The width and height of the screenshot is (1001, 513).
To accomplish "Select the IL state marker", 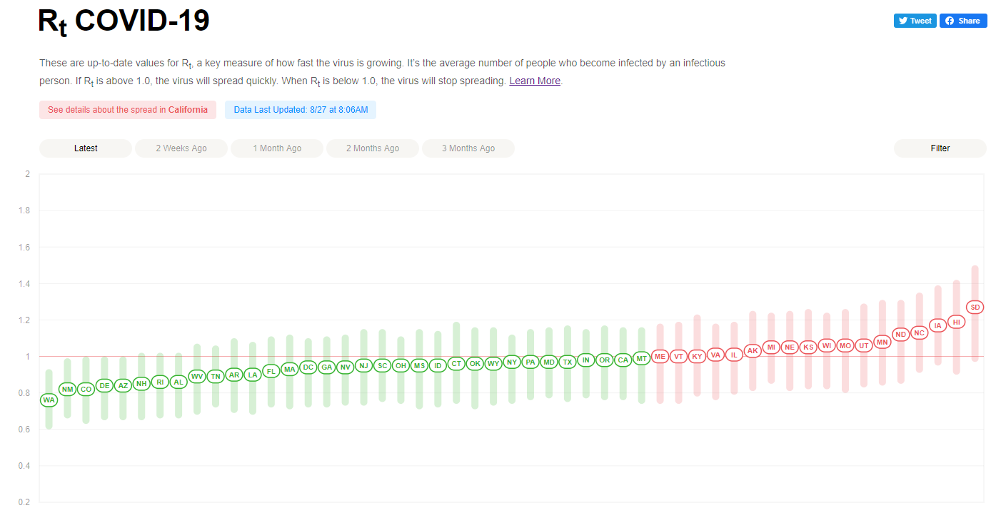I will tap(734, 355).
